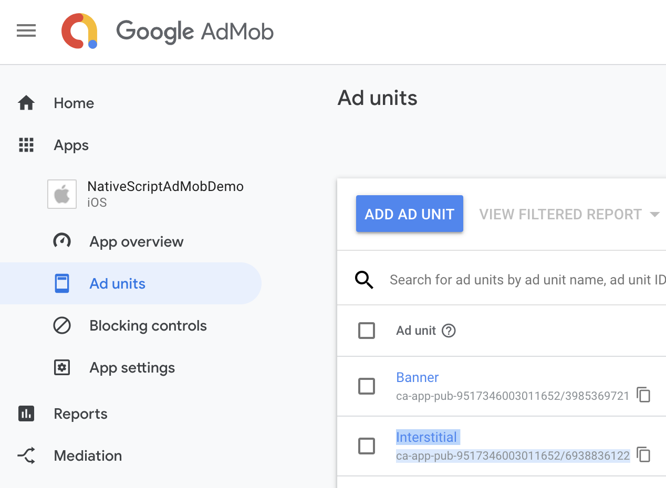Open the hamburger navigation menu
Screen dimensions: 666x488
(x=26, y=31)
